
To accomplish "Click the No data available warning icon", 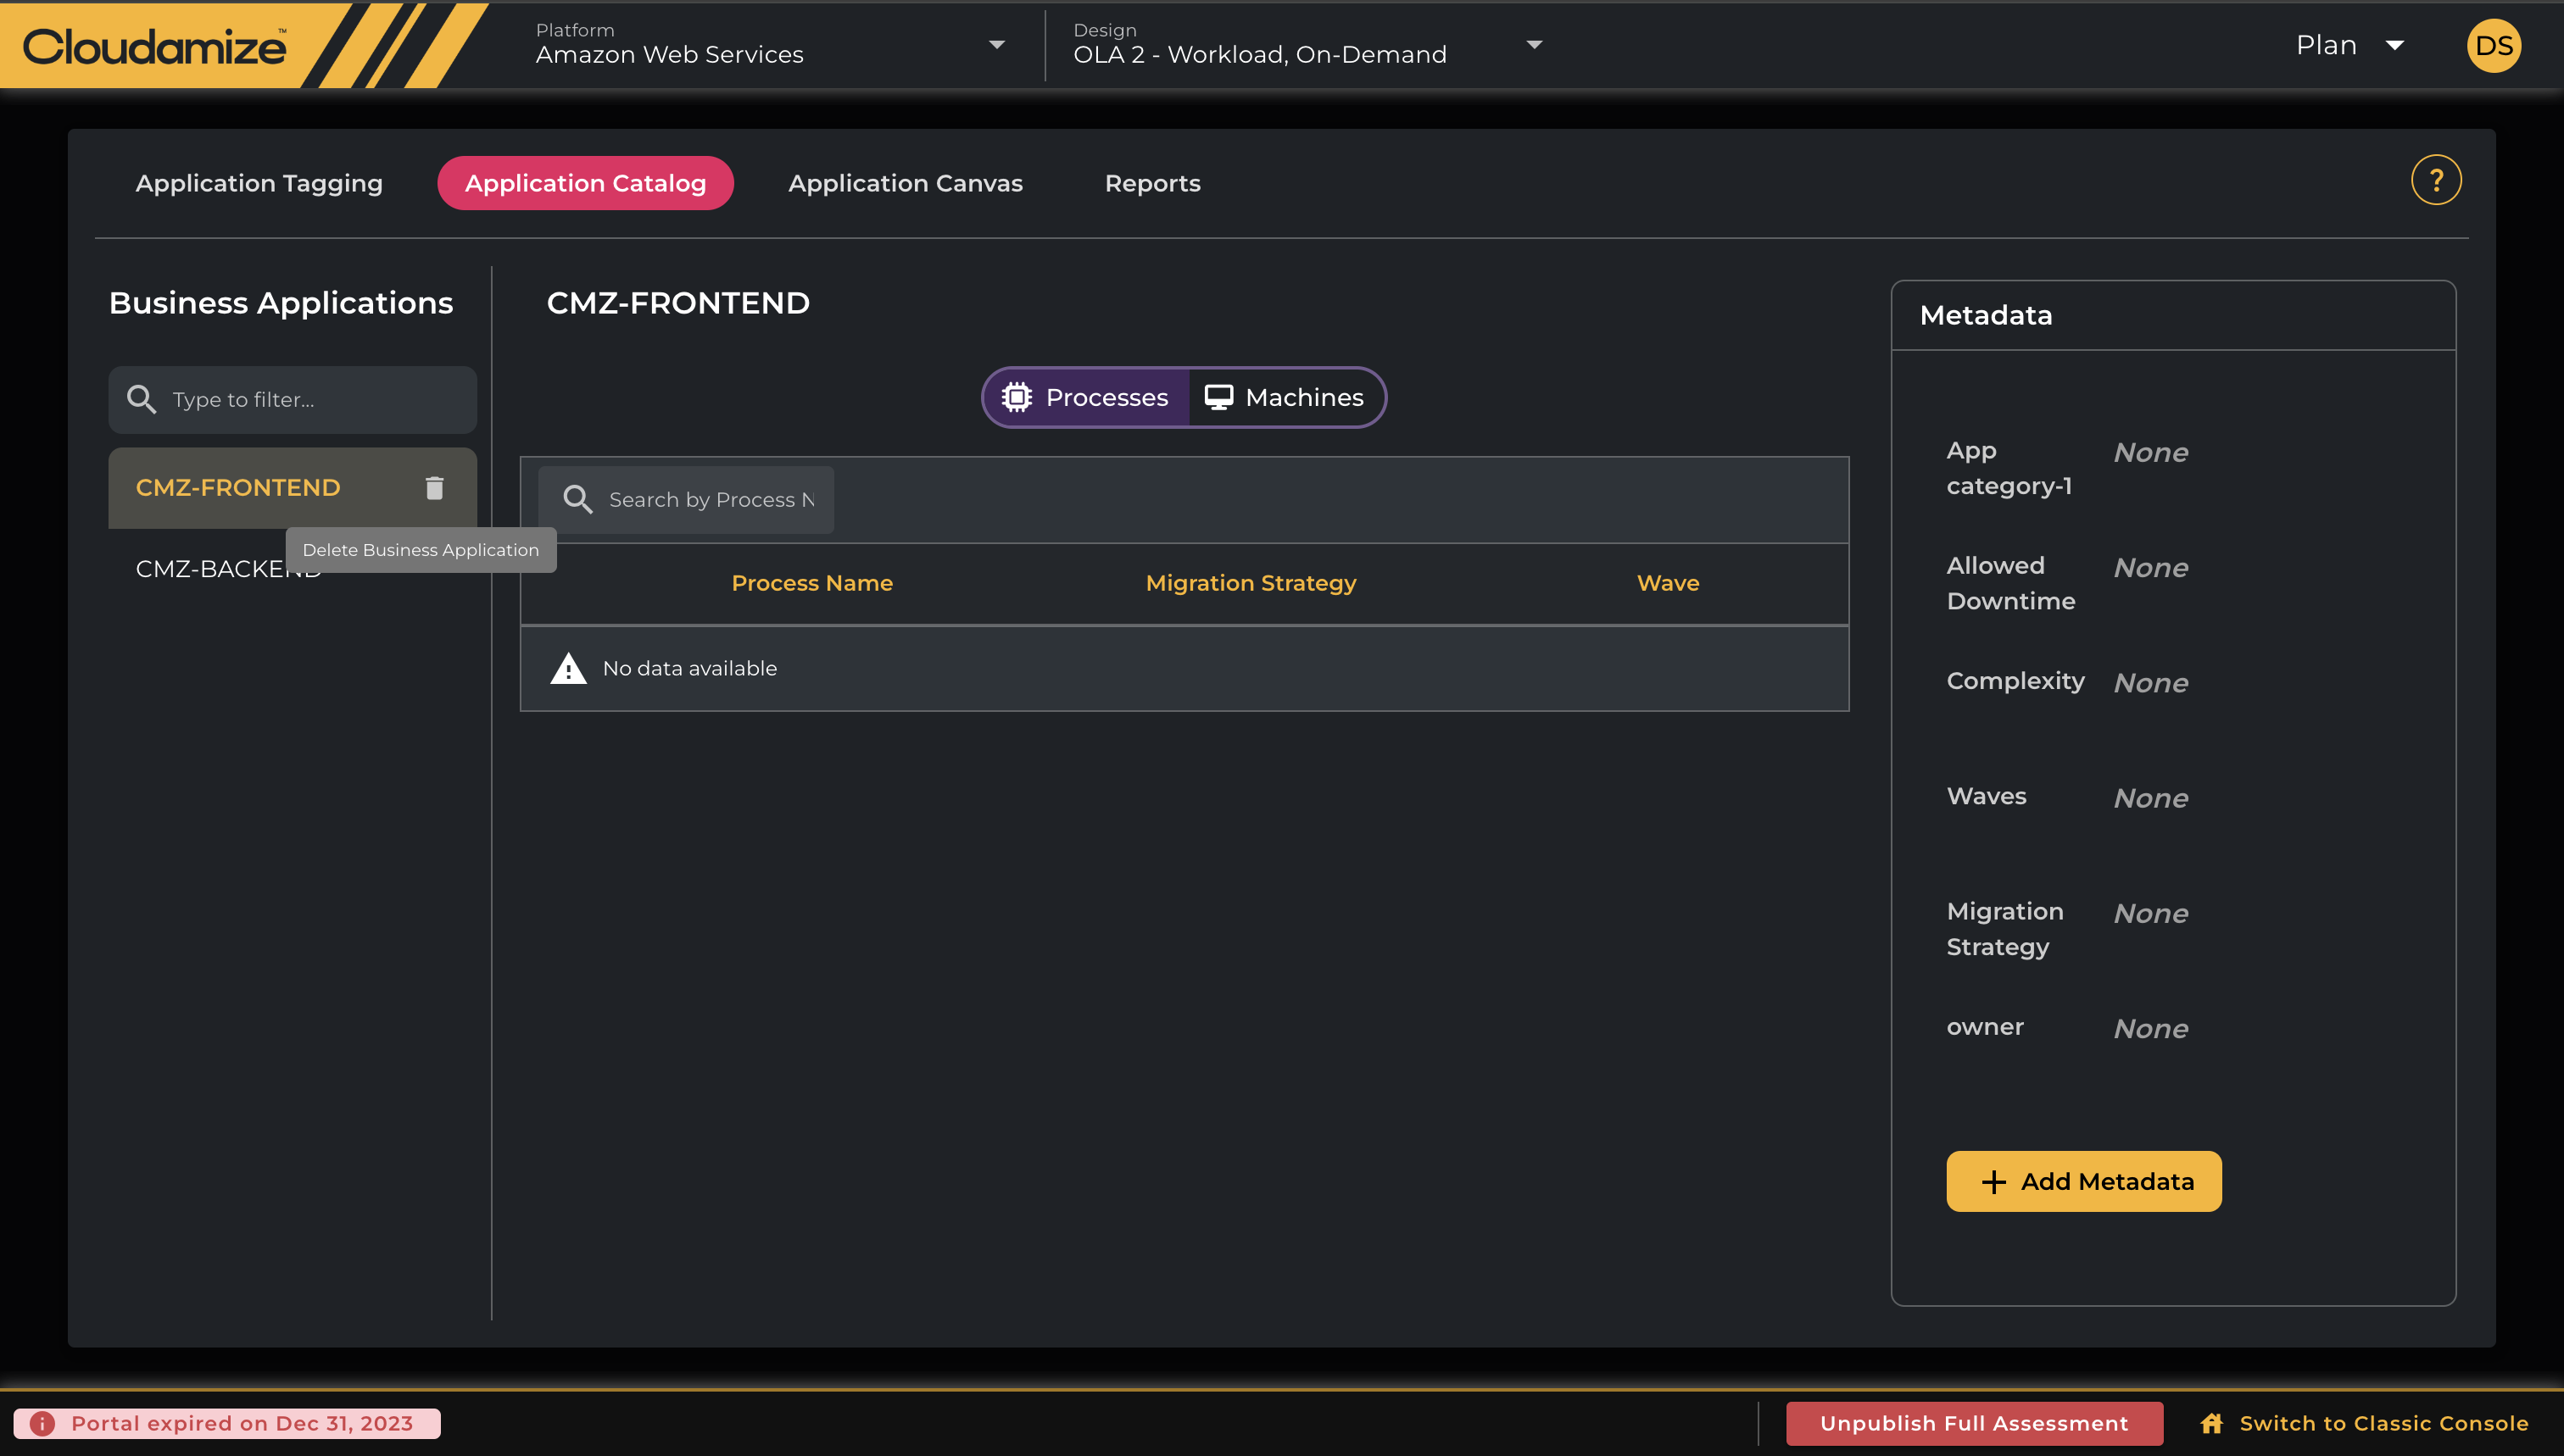I will click(x=568, y=668).
